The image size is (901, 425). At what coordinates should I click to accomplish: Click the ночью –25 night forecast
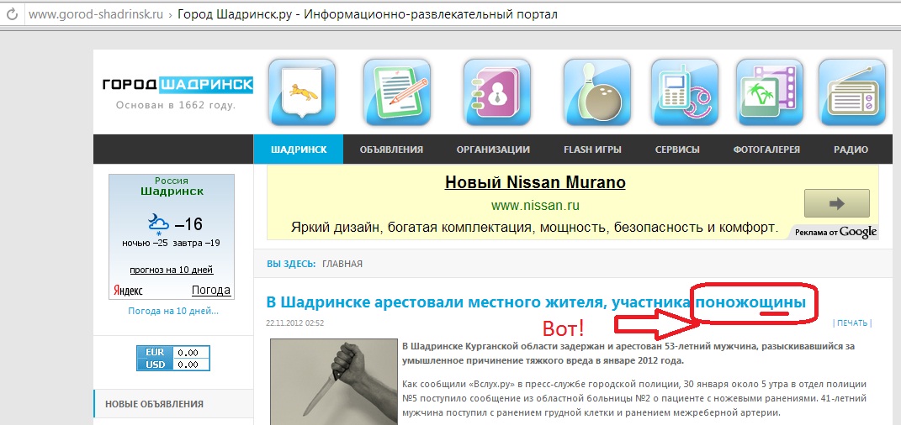[x=145, y=243]
